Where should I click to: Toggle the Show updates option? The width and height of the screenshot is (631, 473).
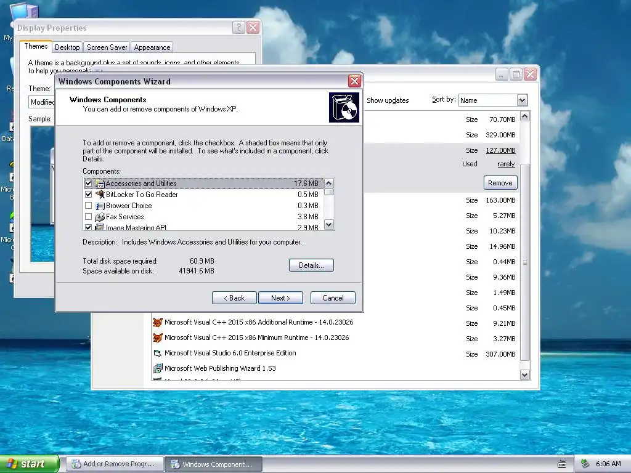point(388,100)
